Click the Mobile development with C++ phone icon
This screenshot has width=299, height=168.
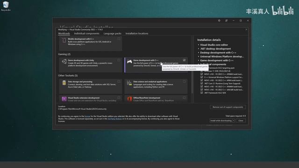64,41
